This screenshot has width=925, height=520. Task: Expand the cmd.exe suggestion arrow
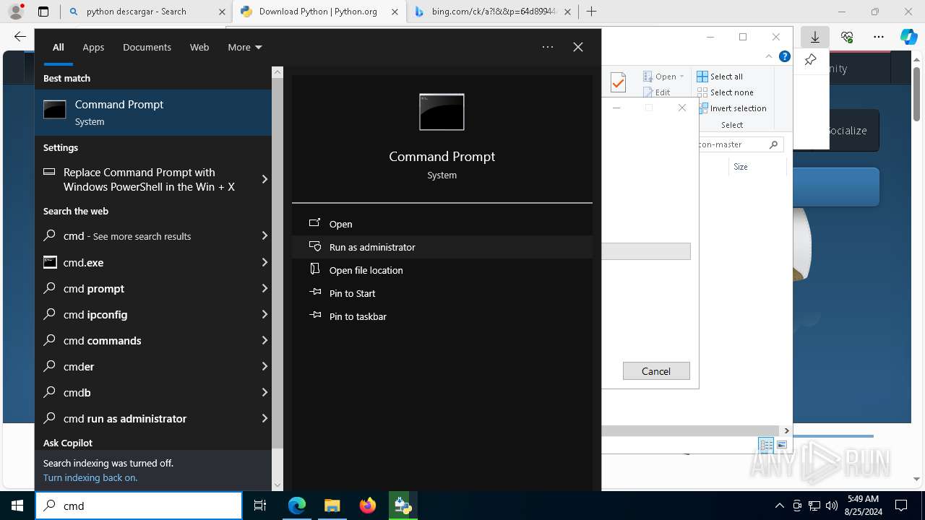coord(264,262)
